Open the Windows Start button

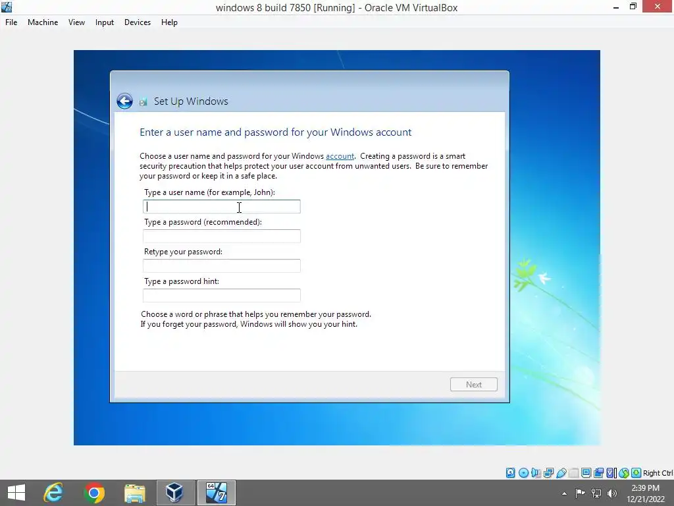(x=16, y=493)
